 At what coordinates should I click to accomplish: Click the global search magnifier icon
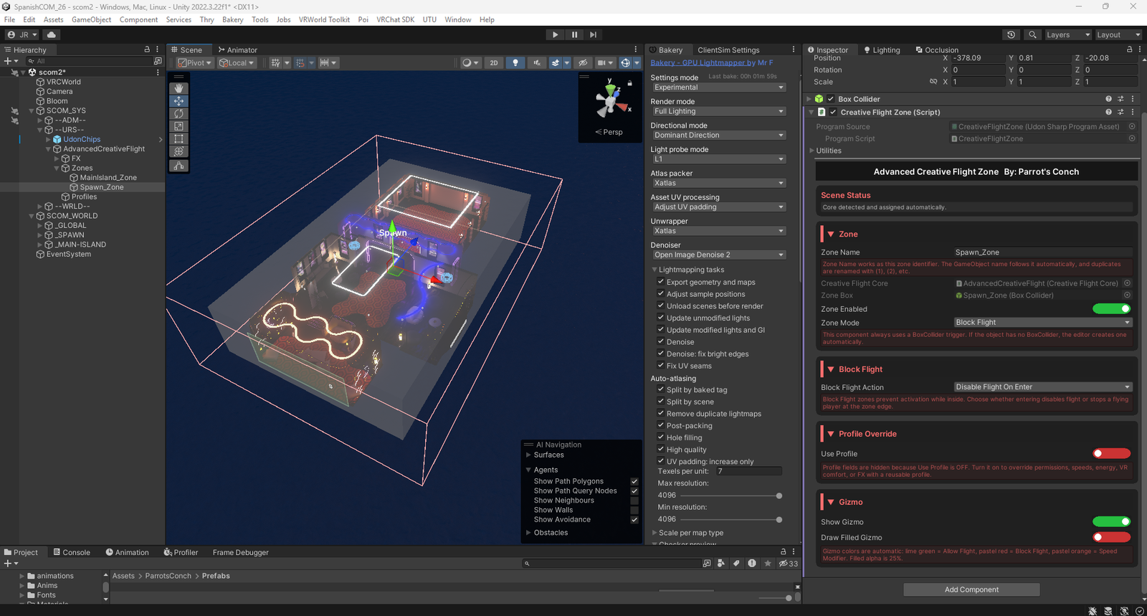(x=1032, y=34)
